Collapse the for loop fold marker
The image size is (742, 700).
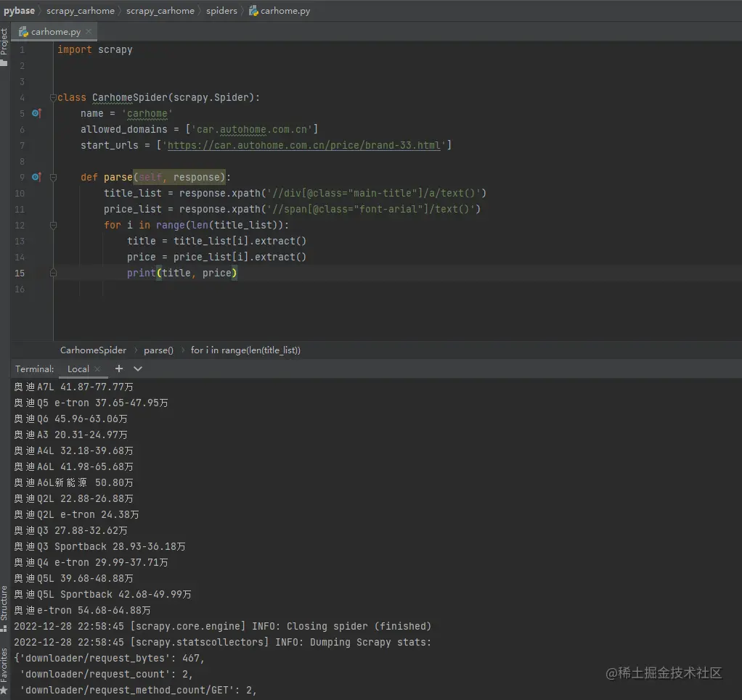pyautogui.click(x=53, y=225)
